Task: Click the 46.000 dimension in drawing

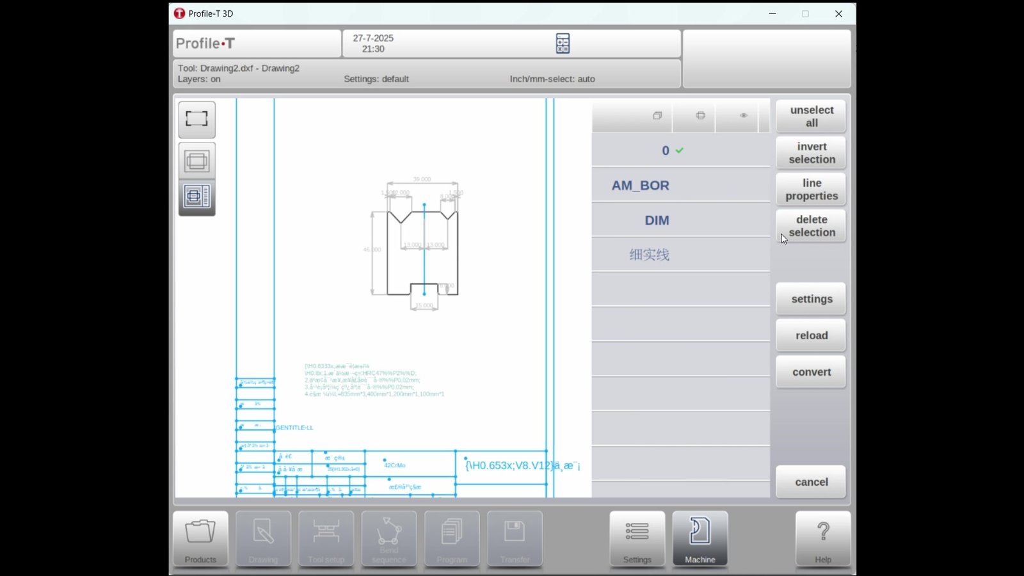Action: coord(372,250)
